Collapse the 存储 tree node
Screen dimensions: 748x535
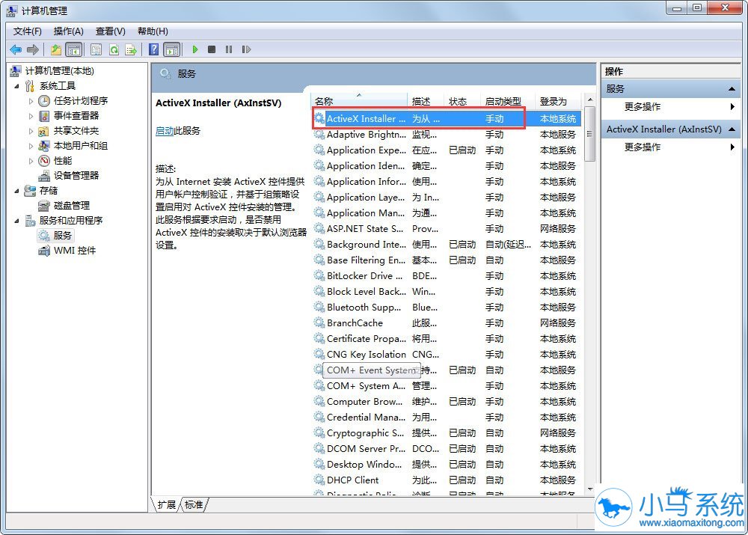(x=16, y=191)
